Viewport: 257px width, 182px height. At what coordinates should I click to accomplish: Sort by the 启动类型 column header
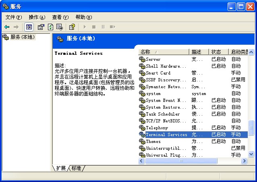coord(238,52)
